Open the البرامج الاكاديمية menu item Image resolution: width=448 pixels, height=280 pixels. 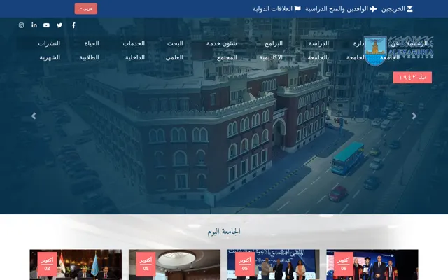coord(271,50)
